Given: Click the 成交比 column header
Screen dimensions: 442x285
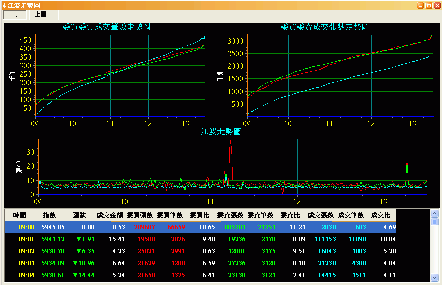Looking at the screenshot, I should point(381,215).
